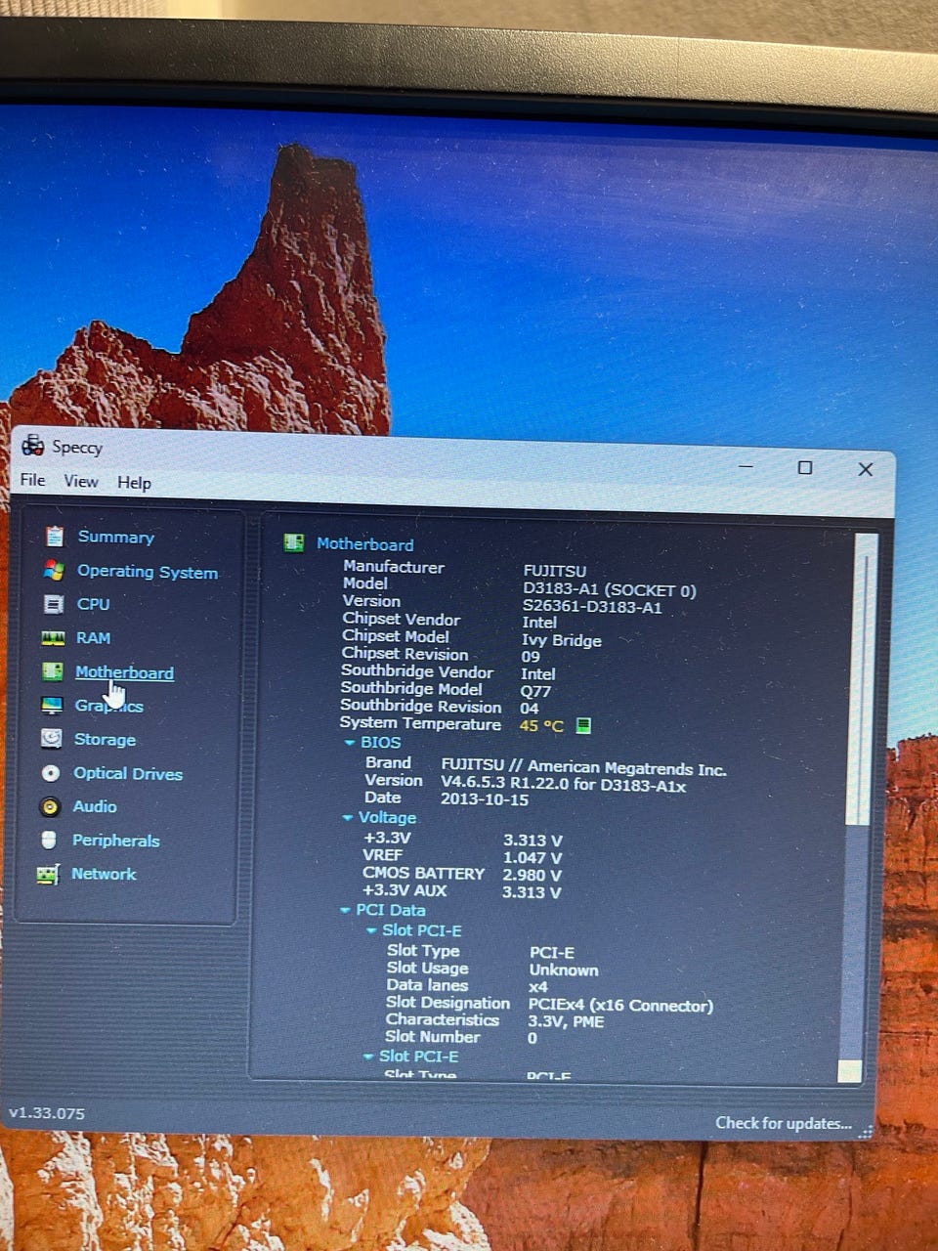Click the Motherboard icon in the sidebar

click(53, 671)
